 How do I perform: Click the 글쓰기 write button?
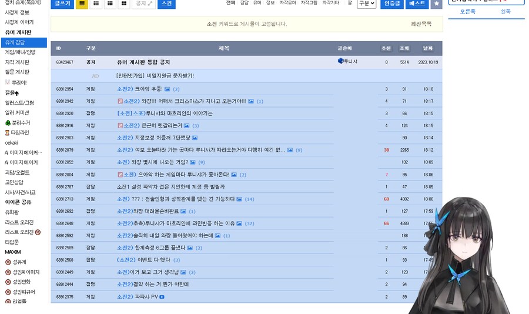tap(62, 4)
